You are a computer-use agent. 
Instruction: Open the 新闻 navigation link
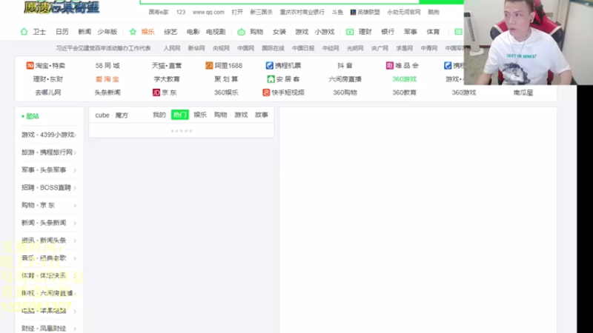[x=85, y=32]
